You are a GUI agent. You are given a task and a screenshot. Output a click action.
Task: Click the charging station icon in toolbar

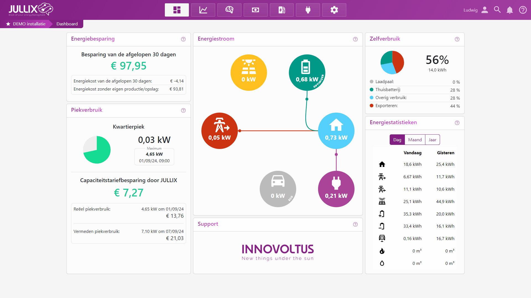(282, 10)
